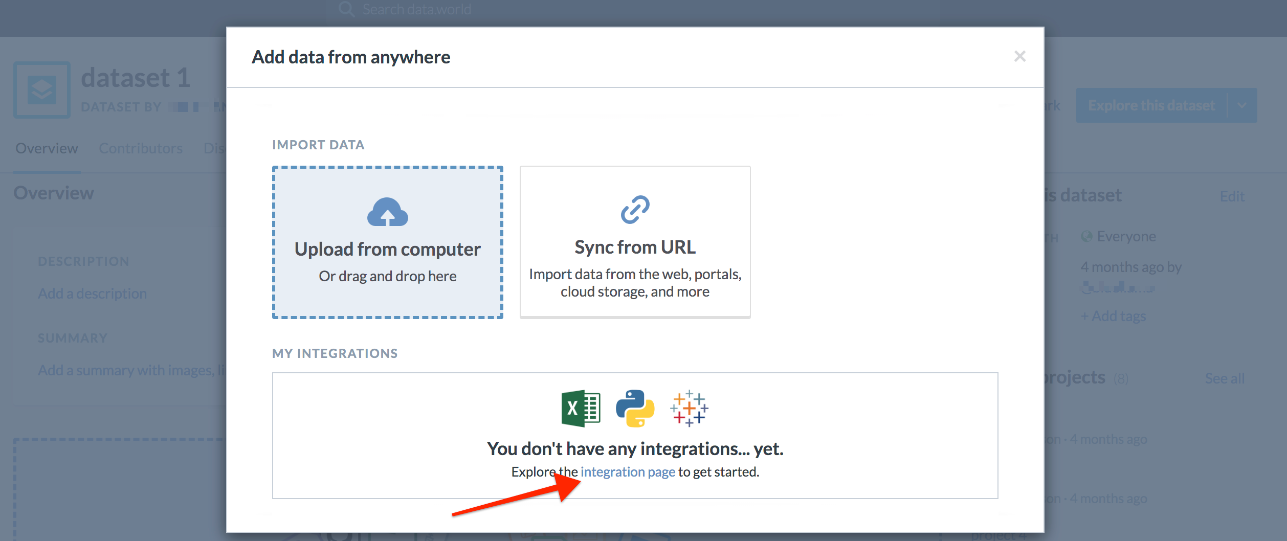Click the dataset 1 stack icon
Image resolution: width=1287 pixels, height=541 pixels.
(42, 90)
